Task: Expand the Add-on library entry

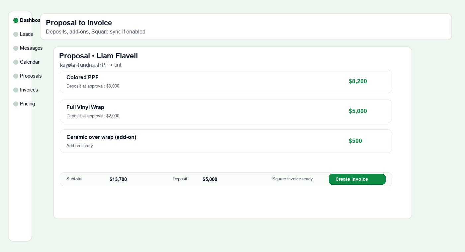Action: pos(79,146)
